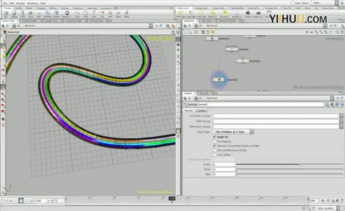Switch to the Modify shelf tab
The width and height of the screenshot is (345, 211).
(x=18, y=8)
